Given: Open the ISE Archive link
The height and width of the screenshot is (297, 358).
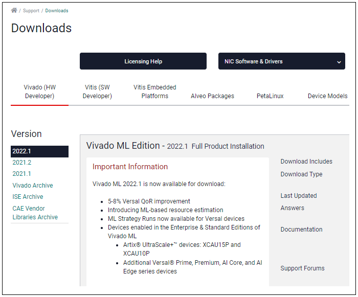Looking at the screenshot, I should point(28,197).
